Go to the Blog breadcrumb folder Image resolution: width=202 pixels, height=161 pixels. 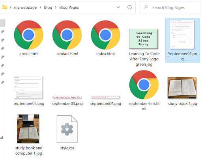48,7
